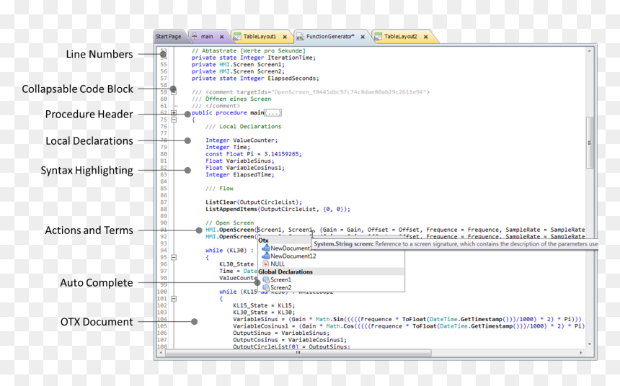Click the TableLayout2 tab's layout icon
Screen dimensions: 620x386
tap(378, 36)
